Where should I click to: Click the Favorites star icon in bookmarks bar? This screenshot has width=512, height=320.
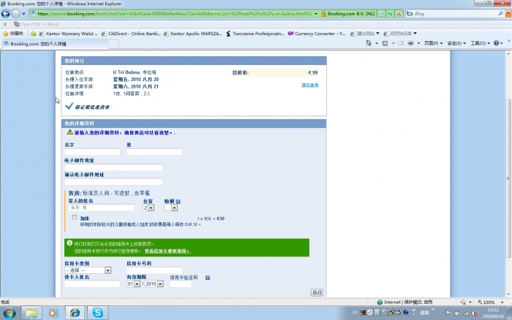pos(6,33)
